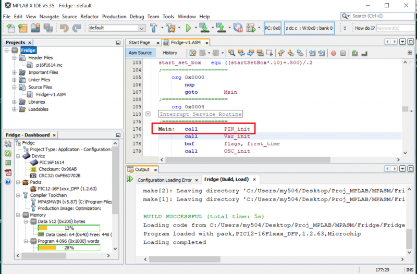Click the Clean and Build icon

170,28
